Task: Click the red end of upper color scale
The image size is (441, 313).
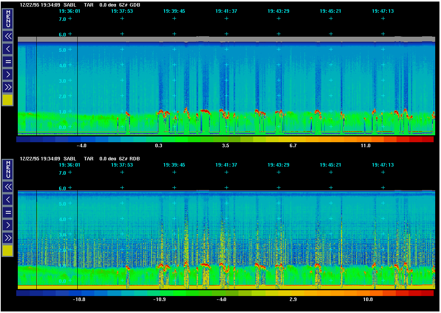Action: point(427,139)
